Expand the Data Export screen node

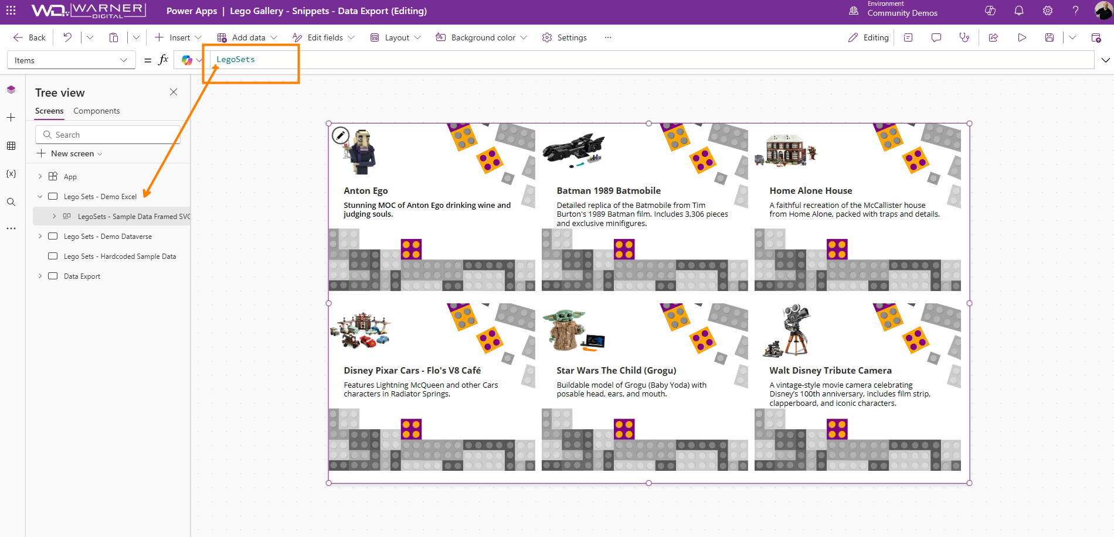click(40, 276)
